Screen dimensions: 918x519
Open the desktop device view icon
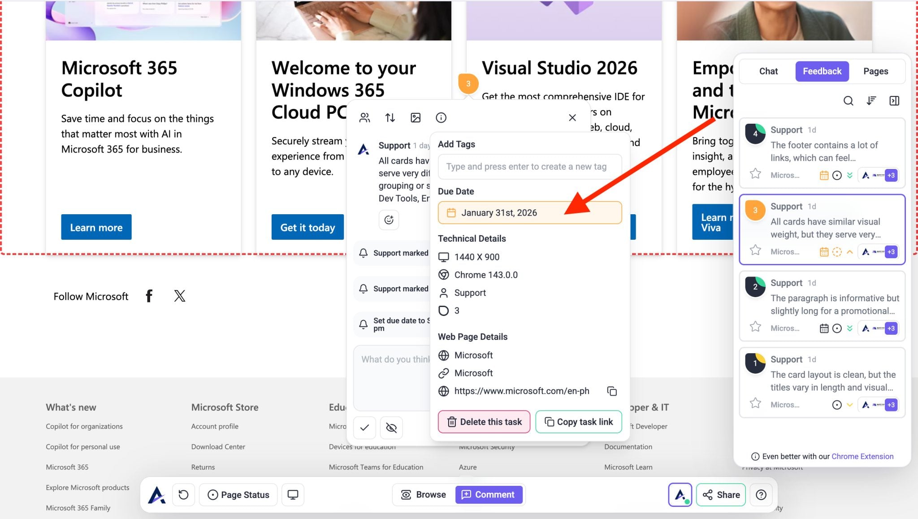[x=293, y=495]
